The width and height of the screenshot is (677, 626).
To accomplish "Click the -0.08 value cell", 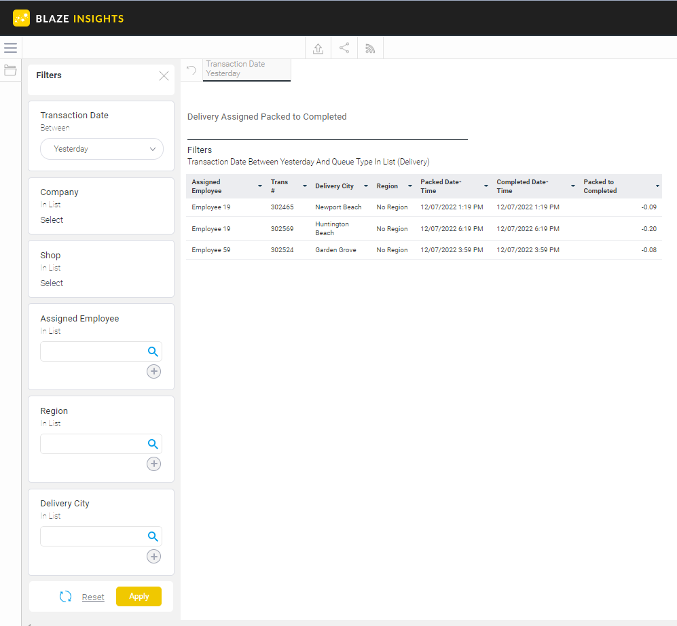I will 649,250.
